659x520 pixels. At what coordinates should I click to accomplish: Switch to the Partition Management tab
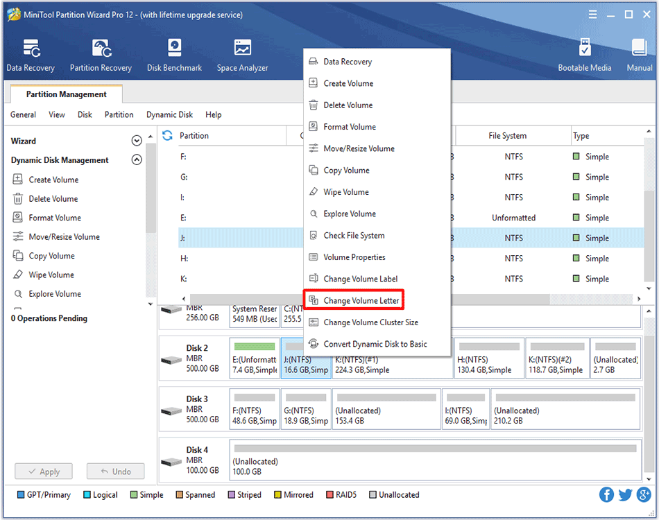pos(65,94)
